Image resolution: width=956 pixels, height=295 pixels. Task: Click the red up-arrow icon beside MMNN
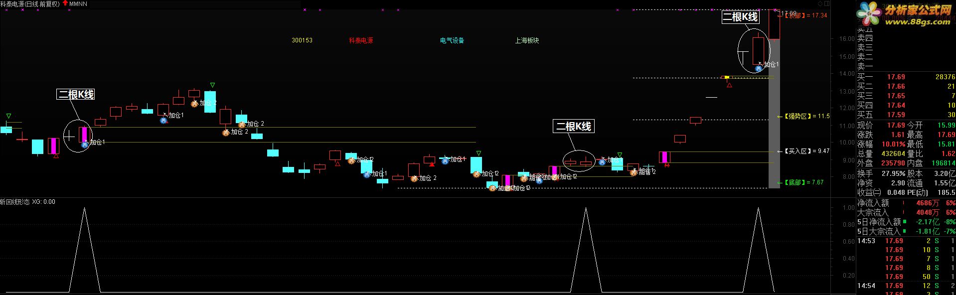65,3
